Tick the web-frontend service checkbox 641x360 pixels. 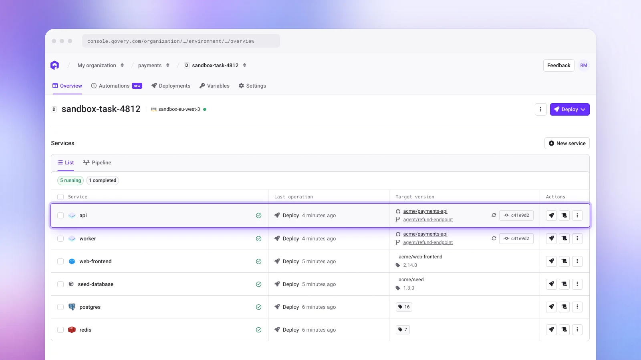pyautogui.click(x=60, y=262)
